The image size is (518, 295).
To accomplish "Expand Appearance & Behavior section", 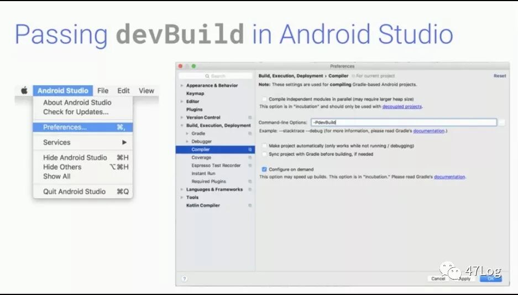I will coord(182,85).
